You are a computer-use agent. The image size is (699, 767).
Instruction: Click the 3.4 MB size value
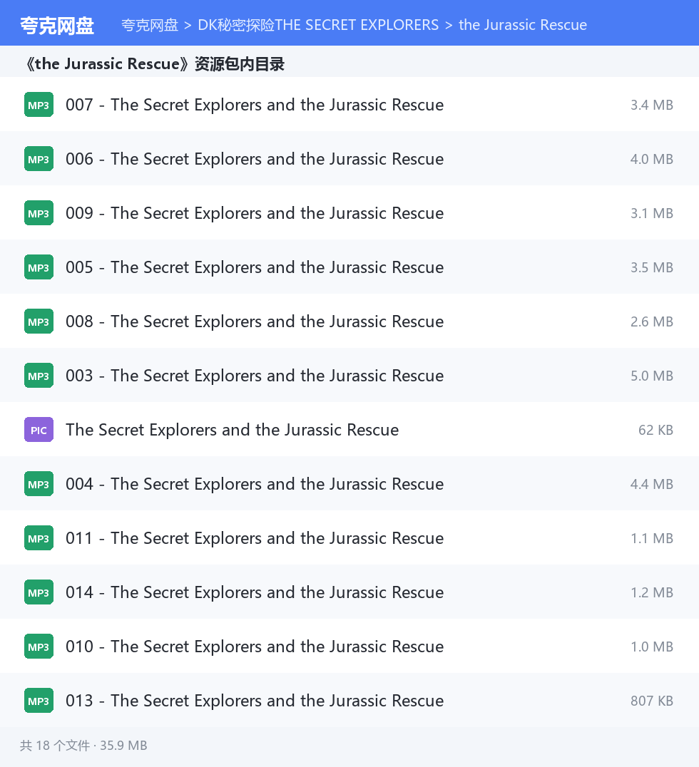(x=651, y=105)
